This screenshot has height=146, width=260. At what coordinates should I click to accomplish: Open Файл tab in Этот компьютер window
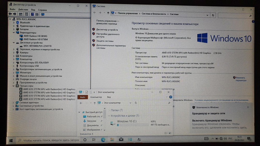click(83, 97)
